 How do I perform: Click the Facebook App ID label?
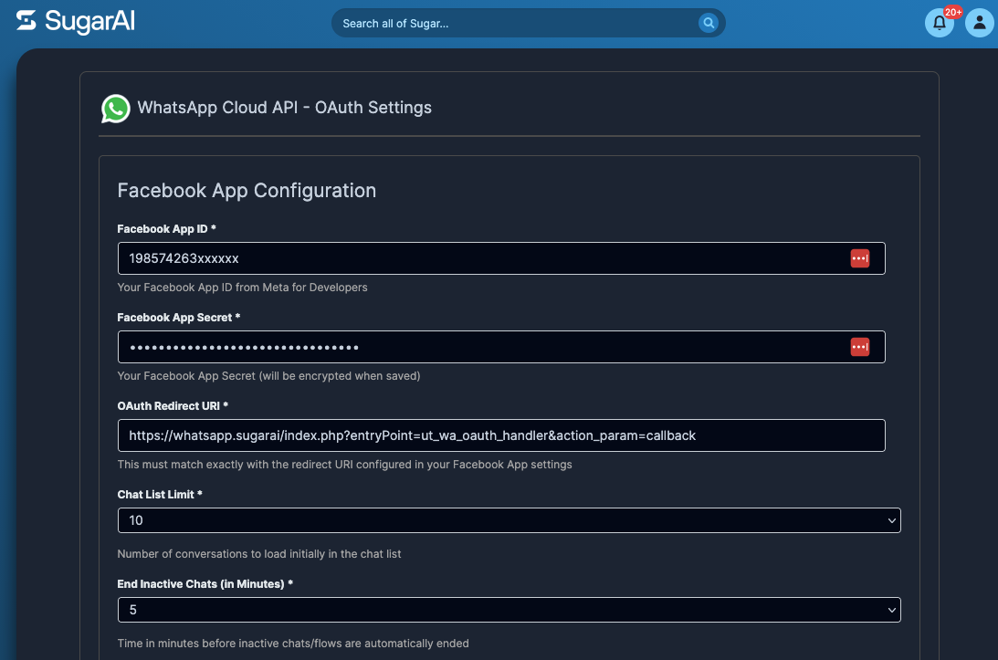[x=167, y=229]
